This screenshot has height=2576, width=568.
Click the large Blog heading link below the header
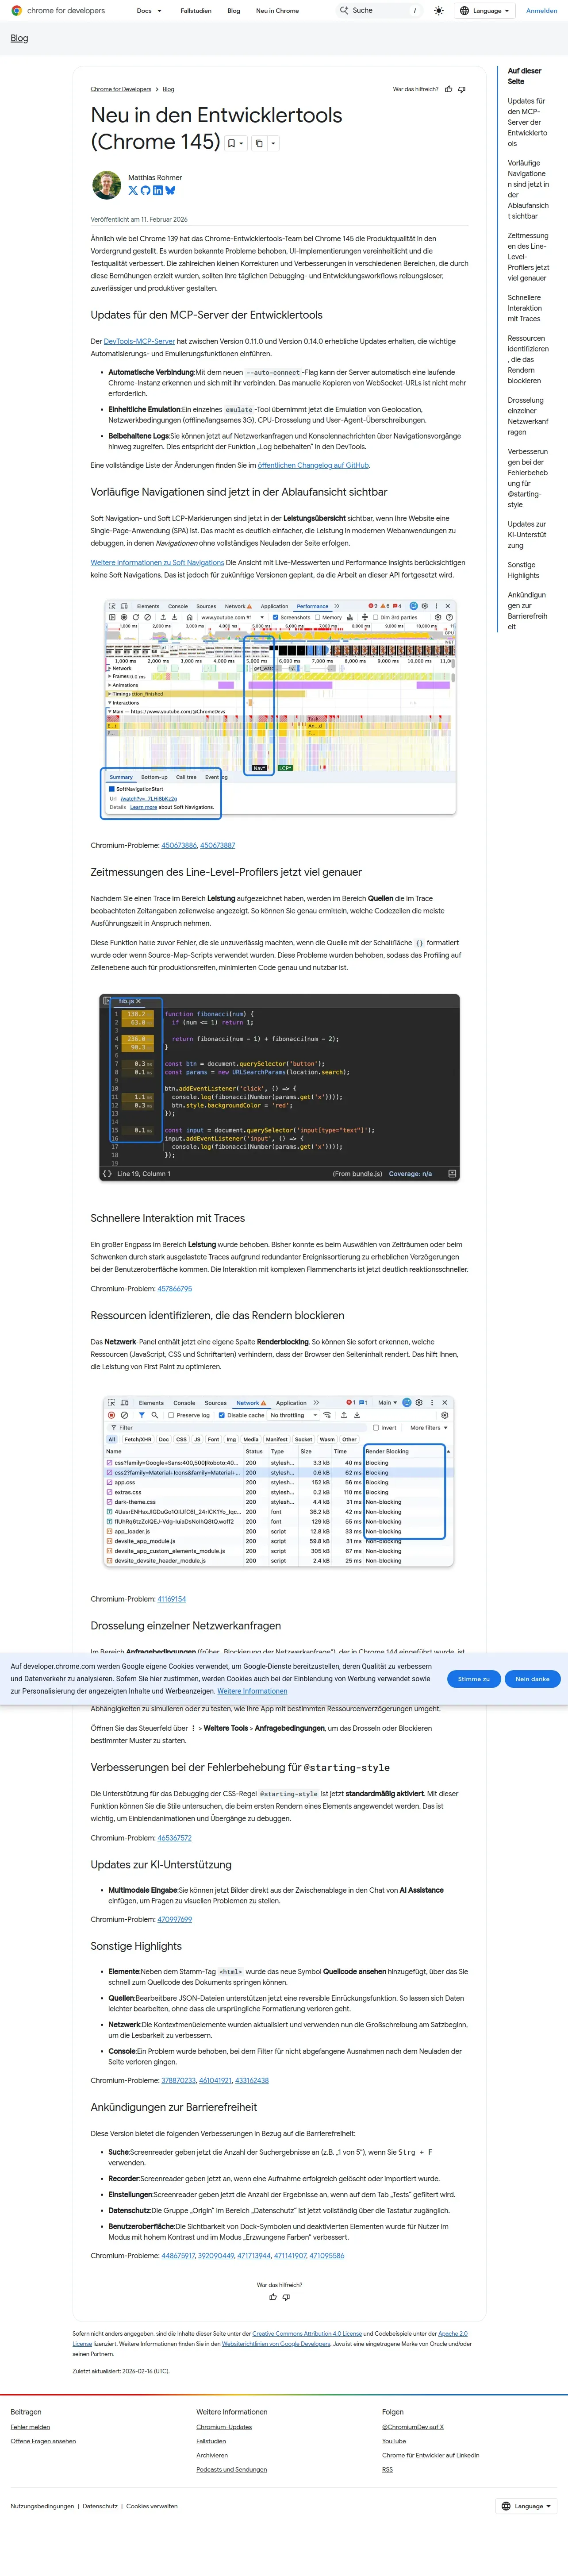19,38
